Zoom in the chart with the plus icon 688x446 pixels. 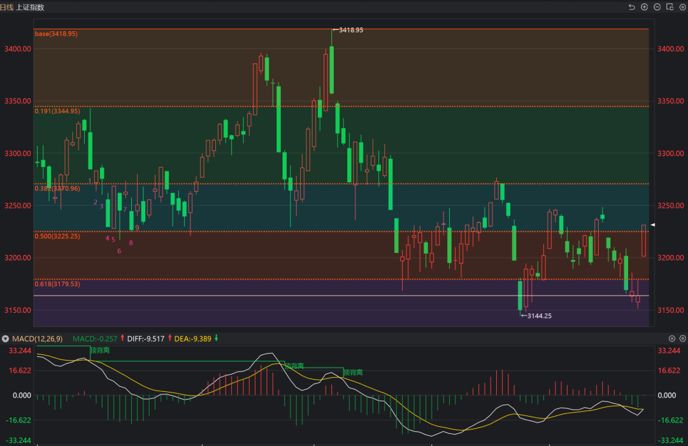point(645,7)
